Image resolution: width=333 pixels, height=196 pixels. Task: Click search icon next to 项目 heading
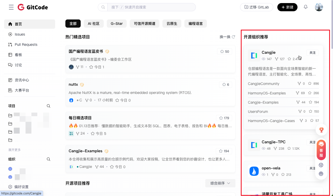pyautogui.click(x=49, y=106)
